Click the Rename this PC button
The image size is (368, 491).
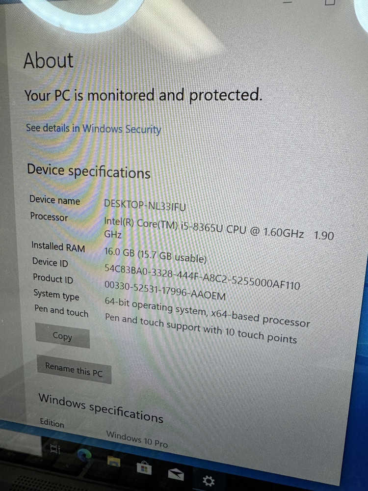click(x=74, y=369)
